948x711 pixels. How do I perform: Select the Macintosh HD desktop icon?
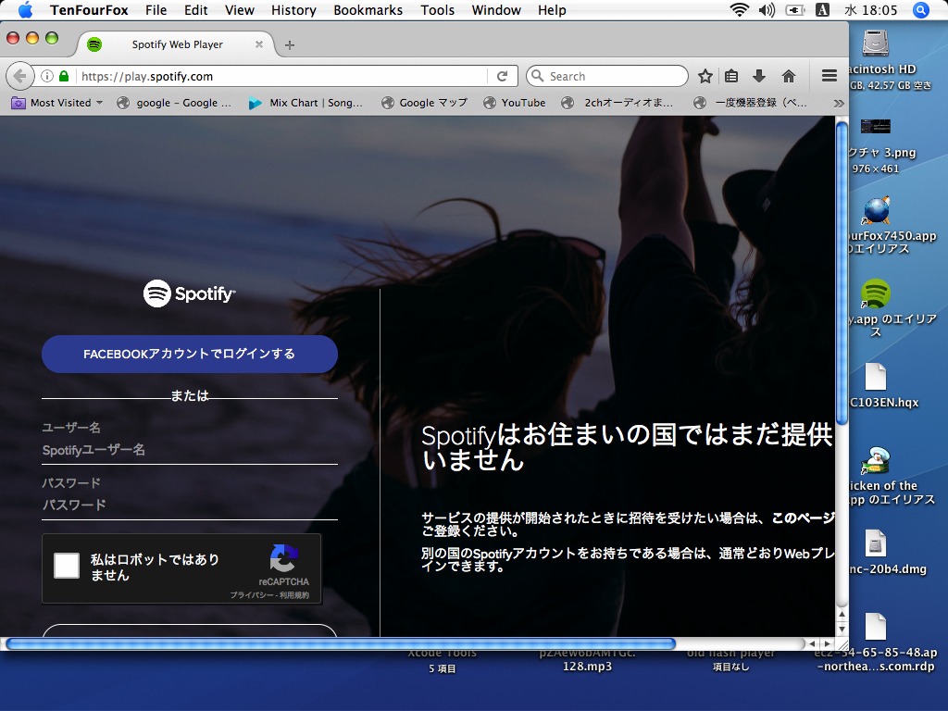point(876,44)
